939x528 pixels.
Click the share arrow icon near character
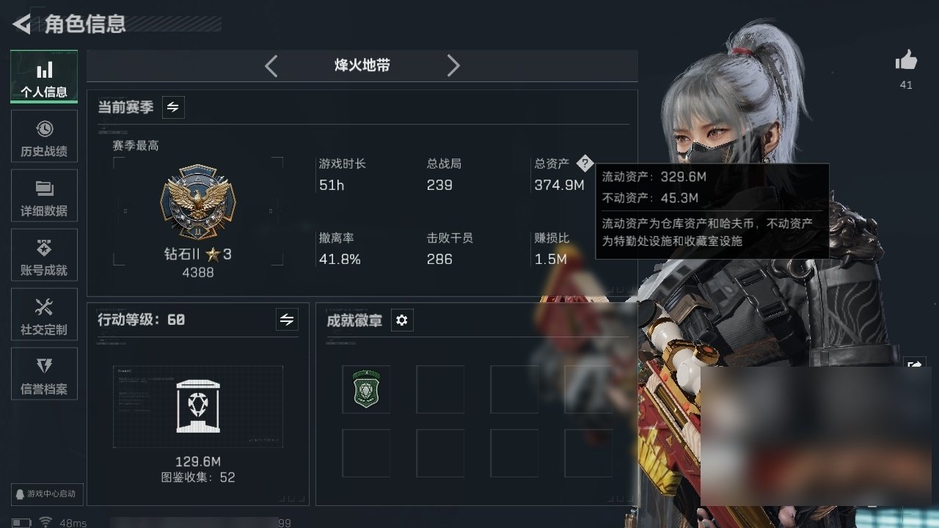pos(915,364)
